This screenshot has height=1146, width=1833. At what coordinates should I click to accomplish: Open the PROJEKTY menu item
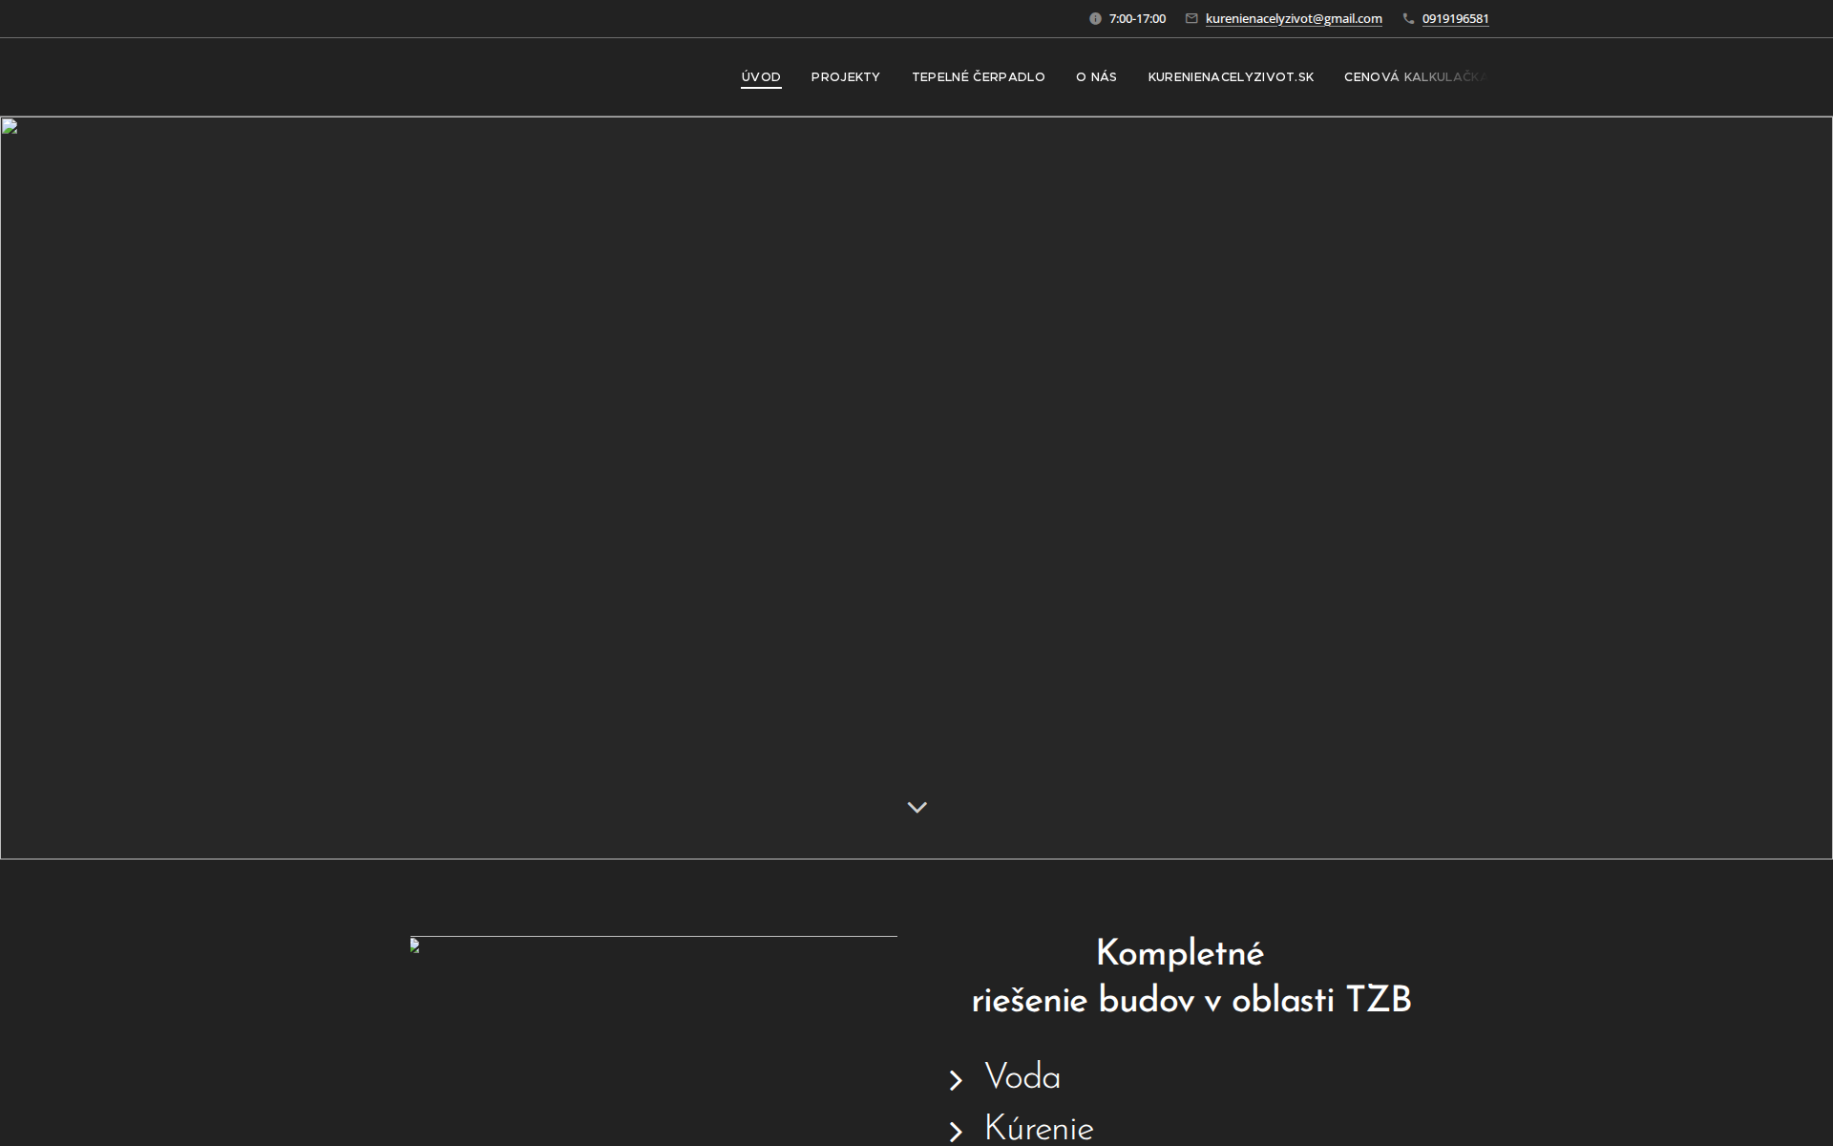[x=845, y=77]
